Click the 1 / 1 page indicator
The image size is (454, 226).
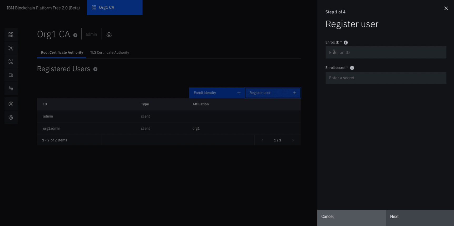(x=278, y=140)
